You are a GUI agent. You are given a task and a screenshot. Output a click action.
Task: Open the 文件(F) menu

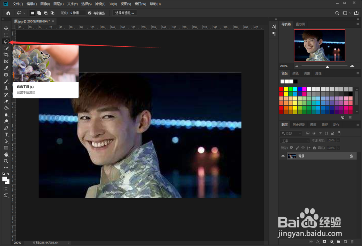pyautogui.click(x=18, y=4)
